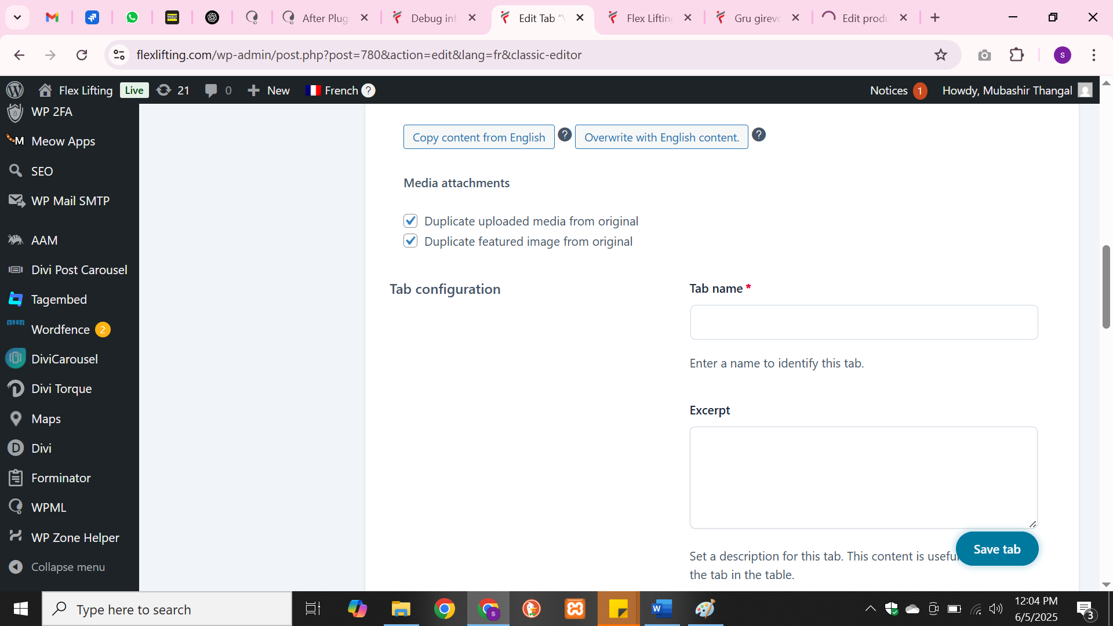Click Copy content from English button
1113x626 pixels.
tap(479, 137)
